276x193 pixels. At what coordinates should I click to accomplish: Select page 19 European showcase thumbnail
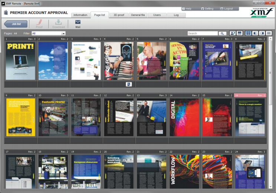click(x=86, y=172)
